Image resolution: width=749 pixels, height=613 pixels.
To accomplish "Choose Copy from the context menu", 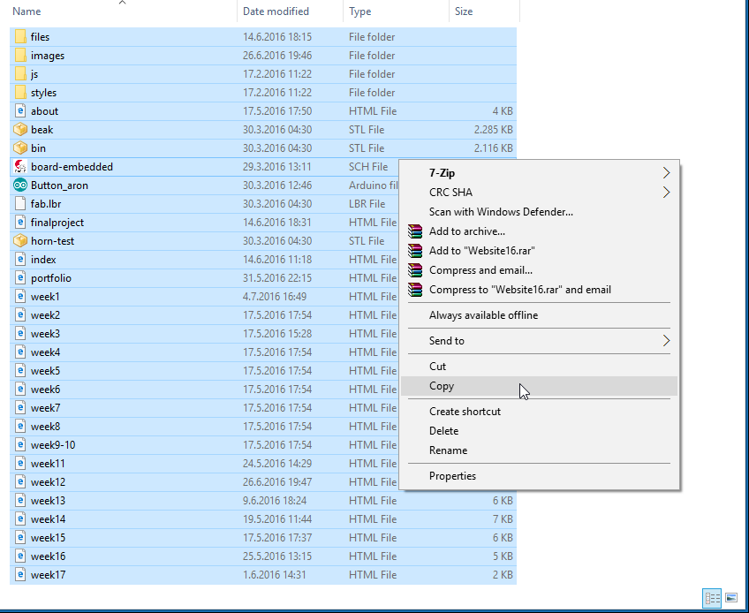I will (x=539, y=386).
